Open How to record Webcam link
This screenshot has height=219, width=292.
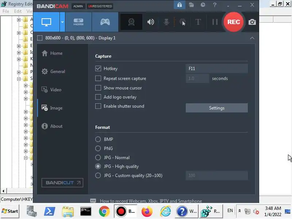151,201
